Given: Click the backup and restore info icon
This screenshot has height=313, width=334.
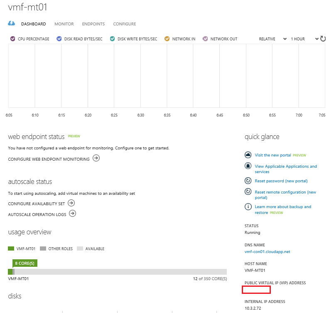Looking at the screenshot, I should (x=248, y=206).
